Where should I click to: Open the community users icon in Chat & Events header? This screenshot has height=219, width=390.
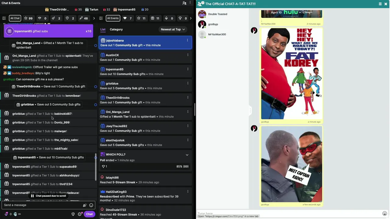184,3
